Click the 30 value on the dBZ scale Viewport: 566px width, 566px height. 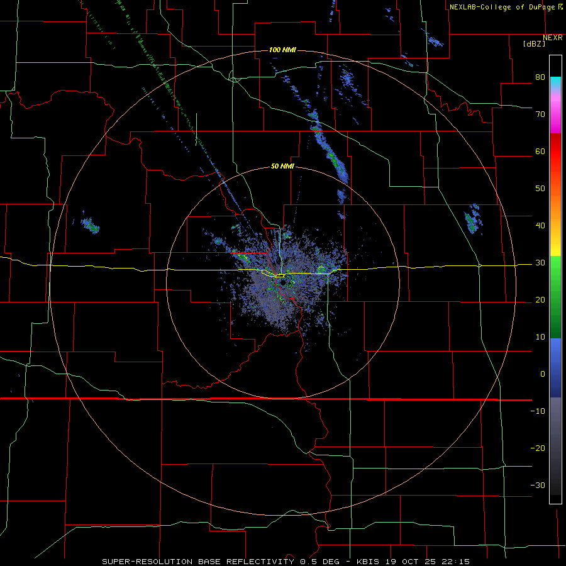[540, 263]
